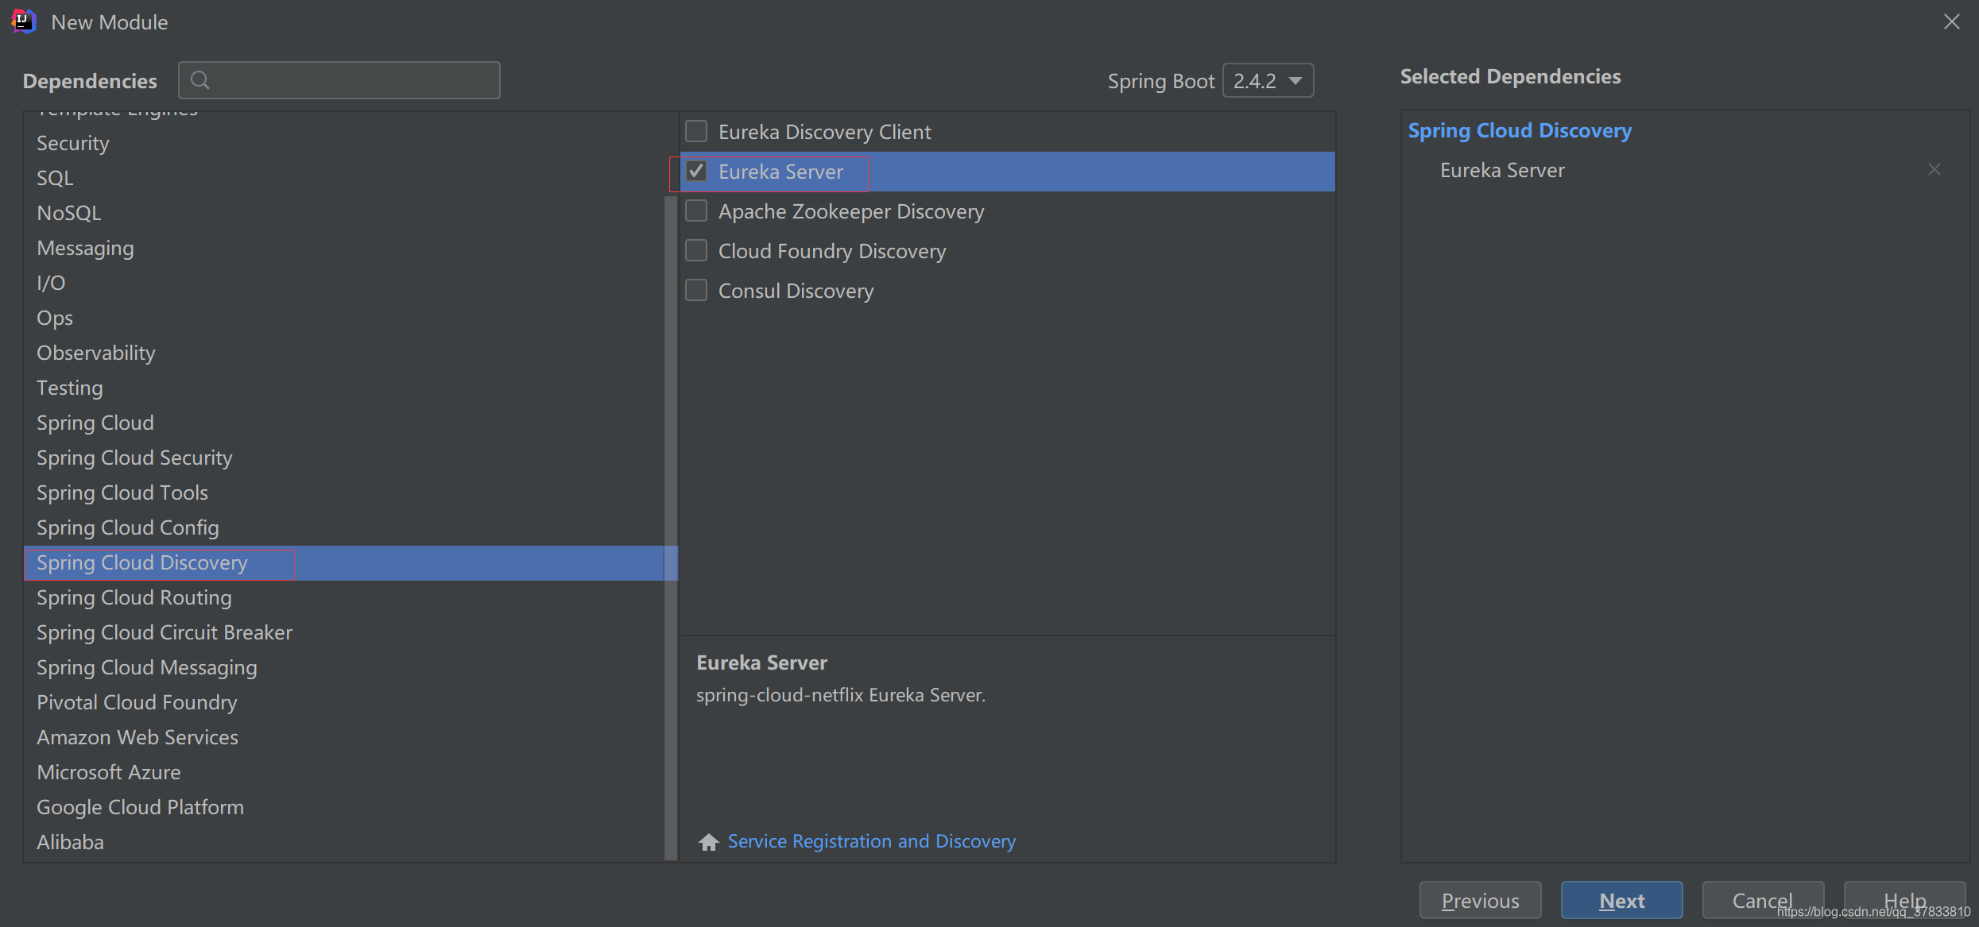Viewport: 1979px width, 927px height.
Task: Select the Spring Cloud Routing category
Action: pos(134,597)
